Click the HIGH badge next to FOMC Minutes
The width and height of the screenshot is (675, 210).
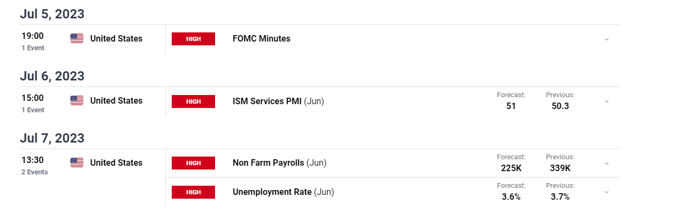[193, 39]
